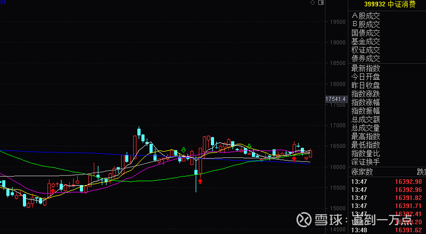Click the 深证换手 field label
This screenshot has width=426, height=234.
pos(365,162)
